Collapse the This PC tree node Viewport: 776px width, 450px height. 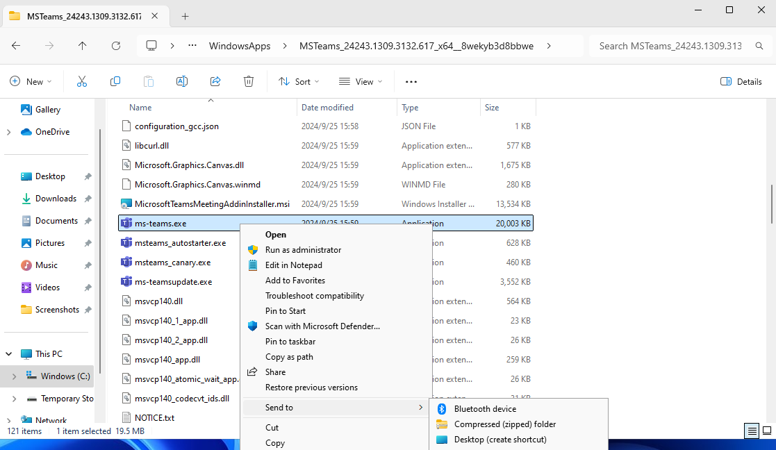click(8, 354)
